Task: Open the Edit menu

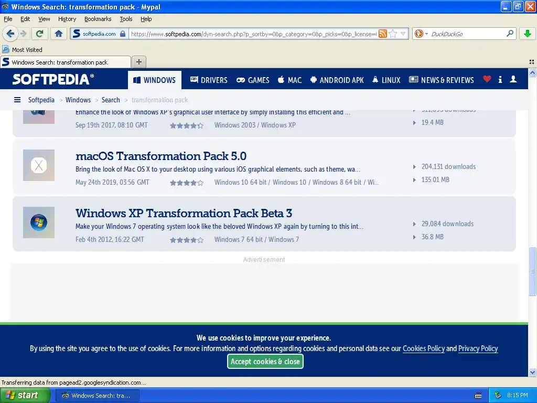Action: tap(25, 19)
